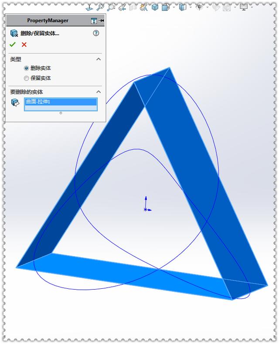
Task: Collapse the 要删除的实体 section
Action: point(99,92)
